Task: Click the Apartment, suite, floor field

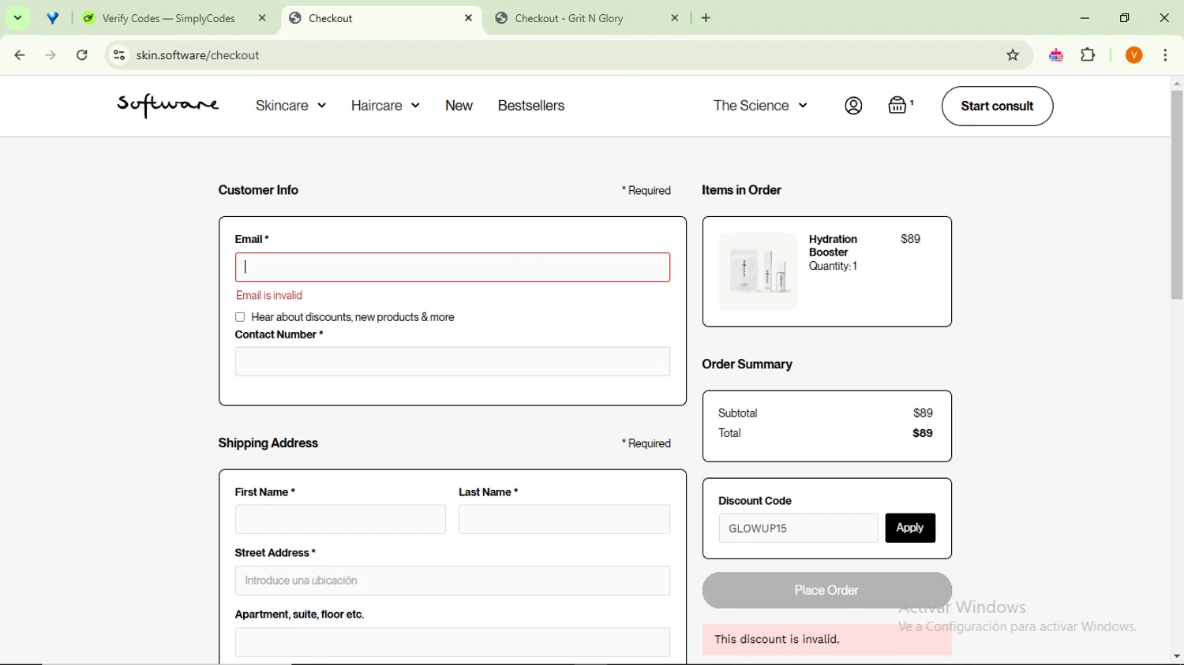Action: click(452, 642)
